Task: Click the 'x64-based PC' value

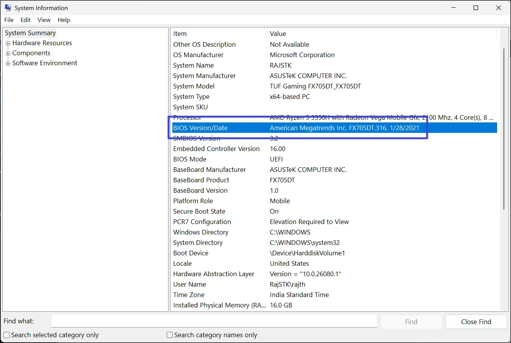Action: click(290, 97)
